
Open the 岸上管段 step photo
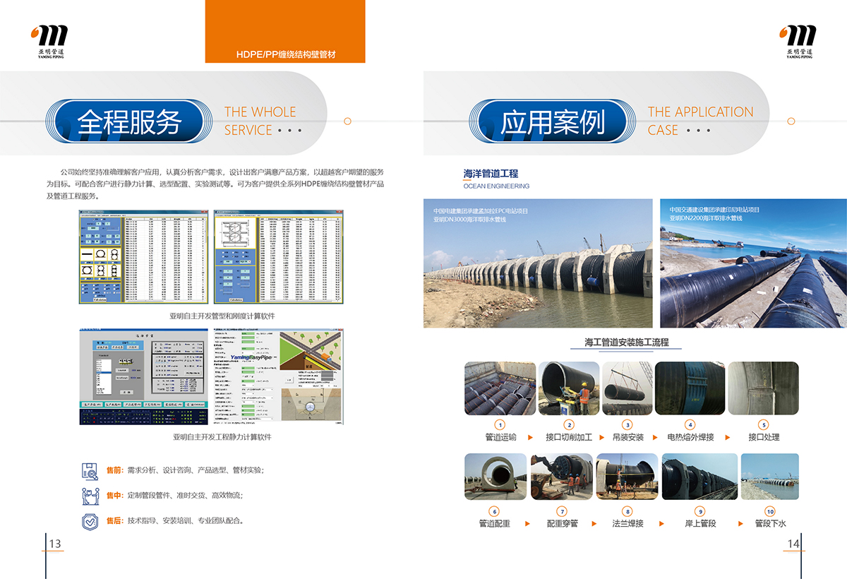[699, 477]
